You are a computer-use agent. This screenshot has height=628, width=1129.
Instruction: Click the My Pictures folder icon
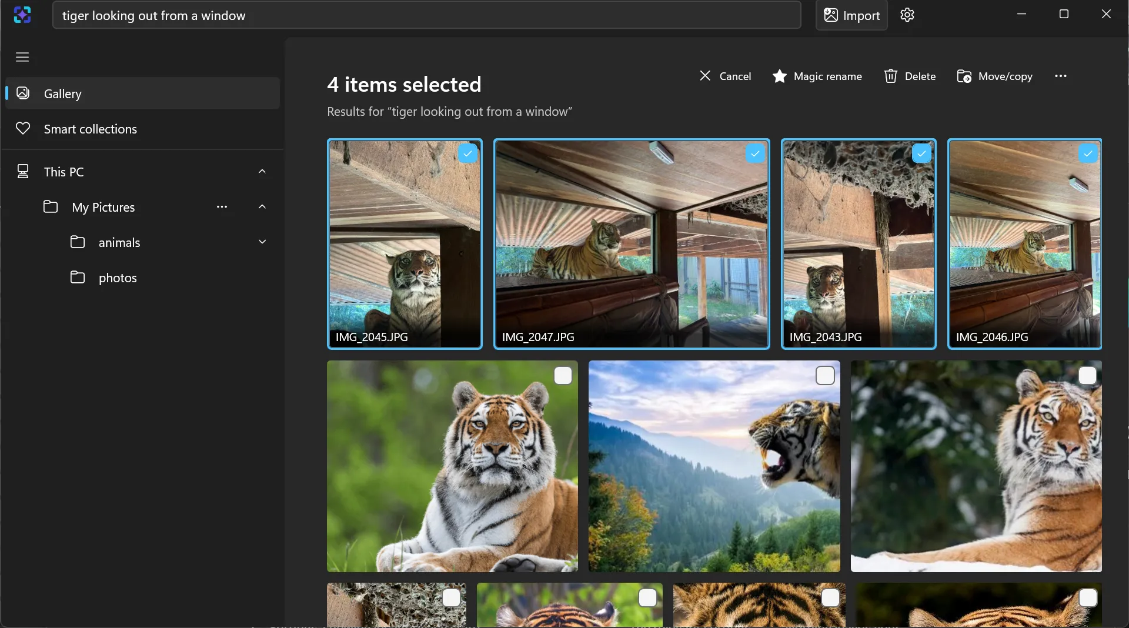(x=51, y=206)
